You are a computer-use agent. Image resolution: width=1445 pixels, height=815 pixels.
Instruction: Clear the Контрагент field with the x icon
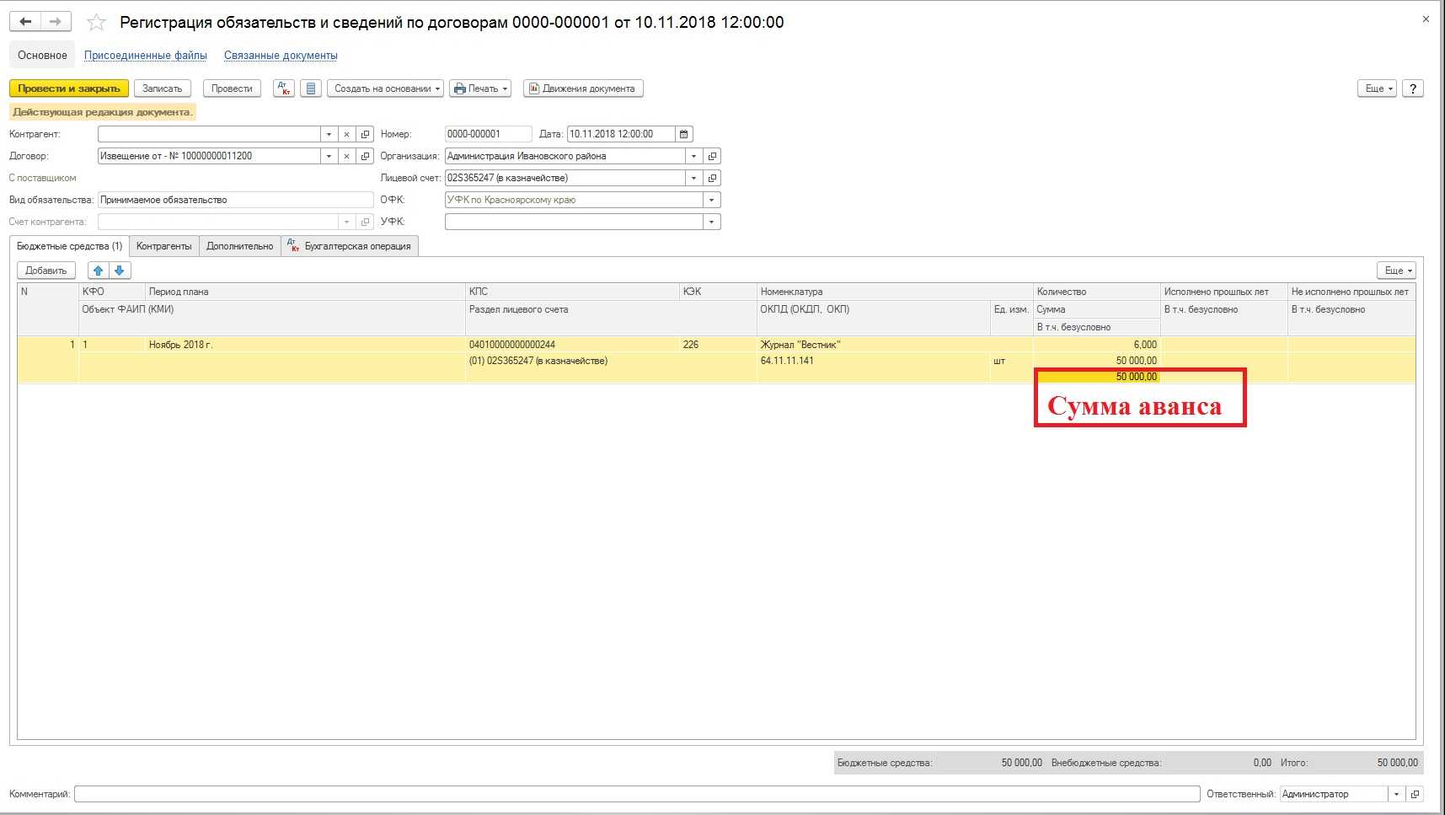click(346, 134)
